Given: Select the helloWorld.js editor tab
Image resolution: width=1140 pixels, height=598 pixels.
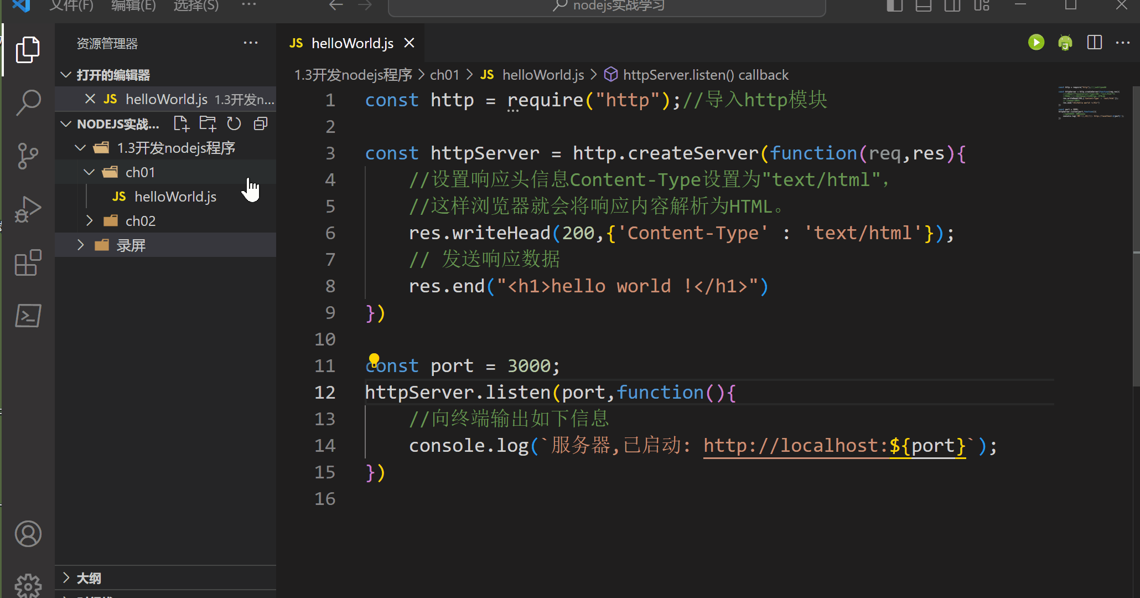Looking at the screenshot, I should tap(352, 43).
